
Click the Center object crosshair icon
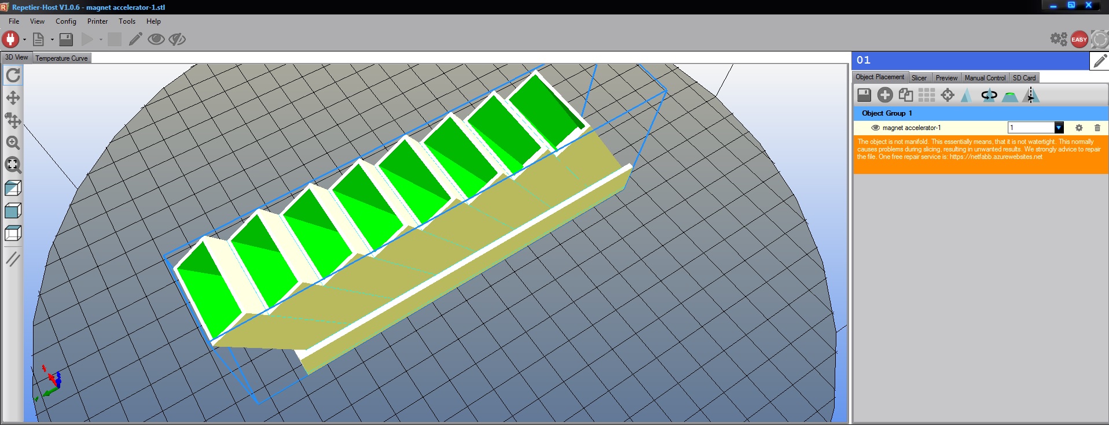coord(947,95)
